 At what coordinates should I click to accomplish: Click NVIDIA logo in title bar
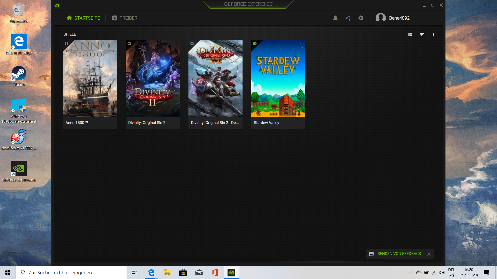[57, 6]
